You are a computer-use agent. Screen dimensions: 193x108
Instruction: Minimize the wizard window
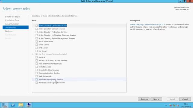tap(180, 1)
